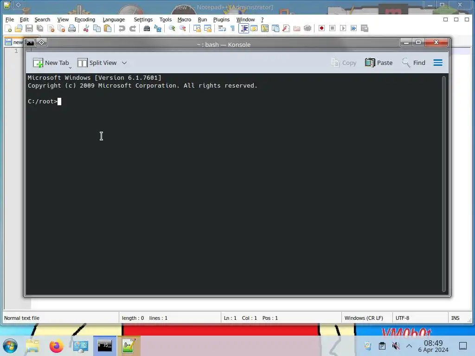Click the Open file icon in Notepad++ toolbar

[x=19, y=28]
